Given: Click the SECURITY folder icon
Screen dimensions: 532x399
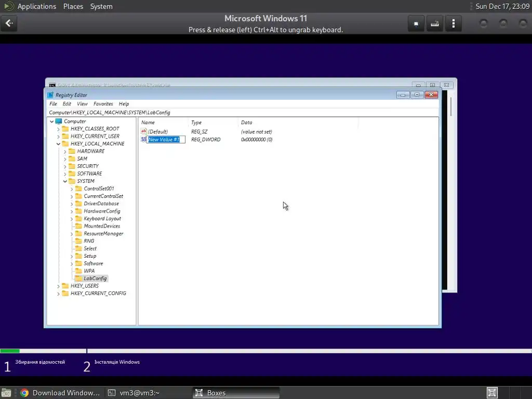Looking at the screenshot, I should tap(72, 166).
